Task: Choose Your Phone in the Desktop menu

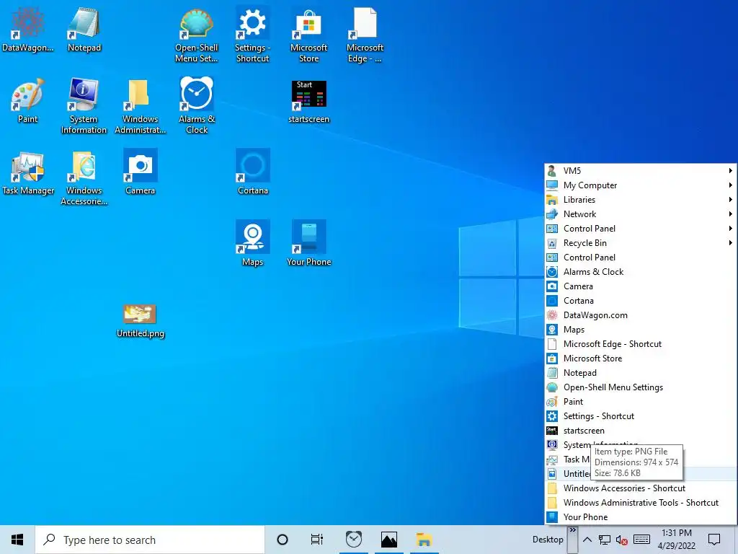Action: [640, 517]
